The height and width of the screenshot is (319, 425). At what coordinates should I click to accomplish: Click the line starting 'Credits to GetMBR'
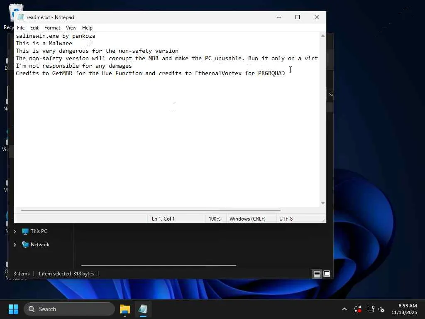click(150, 73)
